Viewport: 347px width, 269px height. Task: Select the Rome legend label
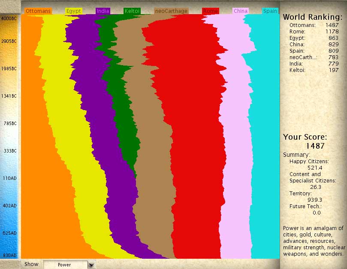point(211,11)
